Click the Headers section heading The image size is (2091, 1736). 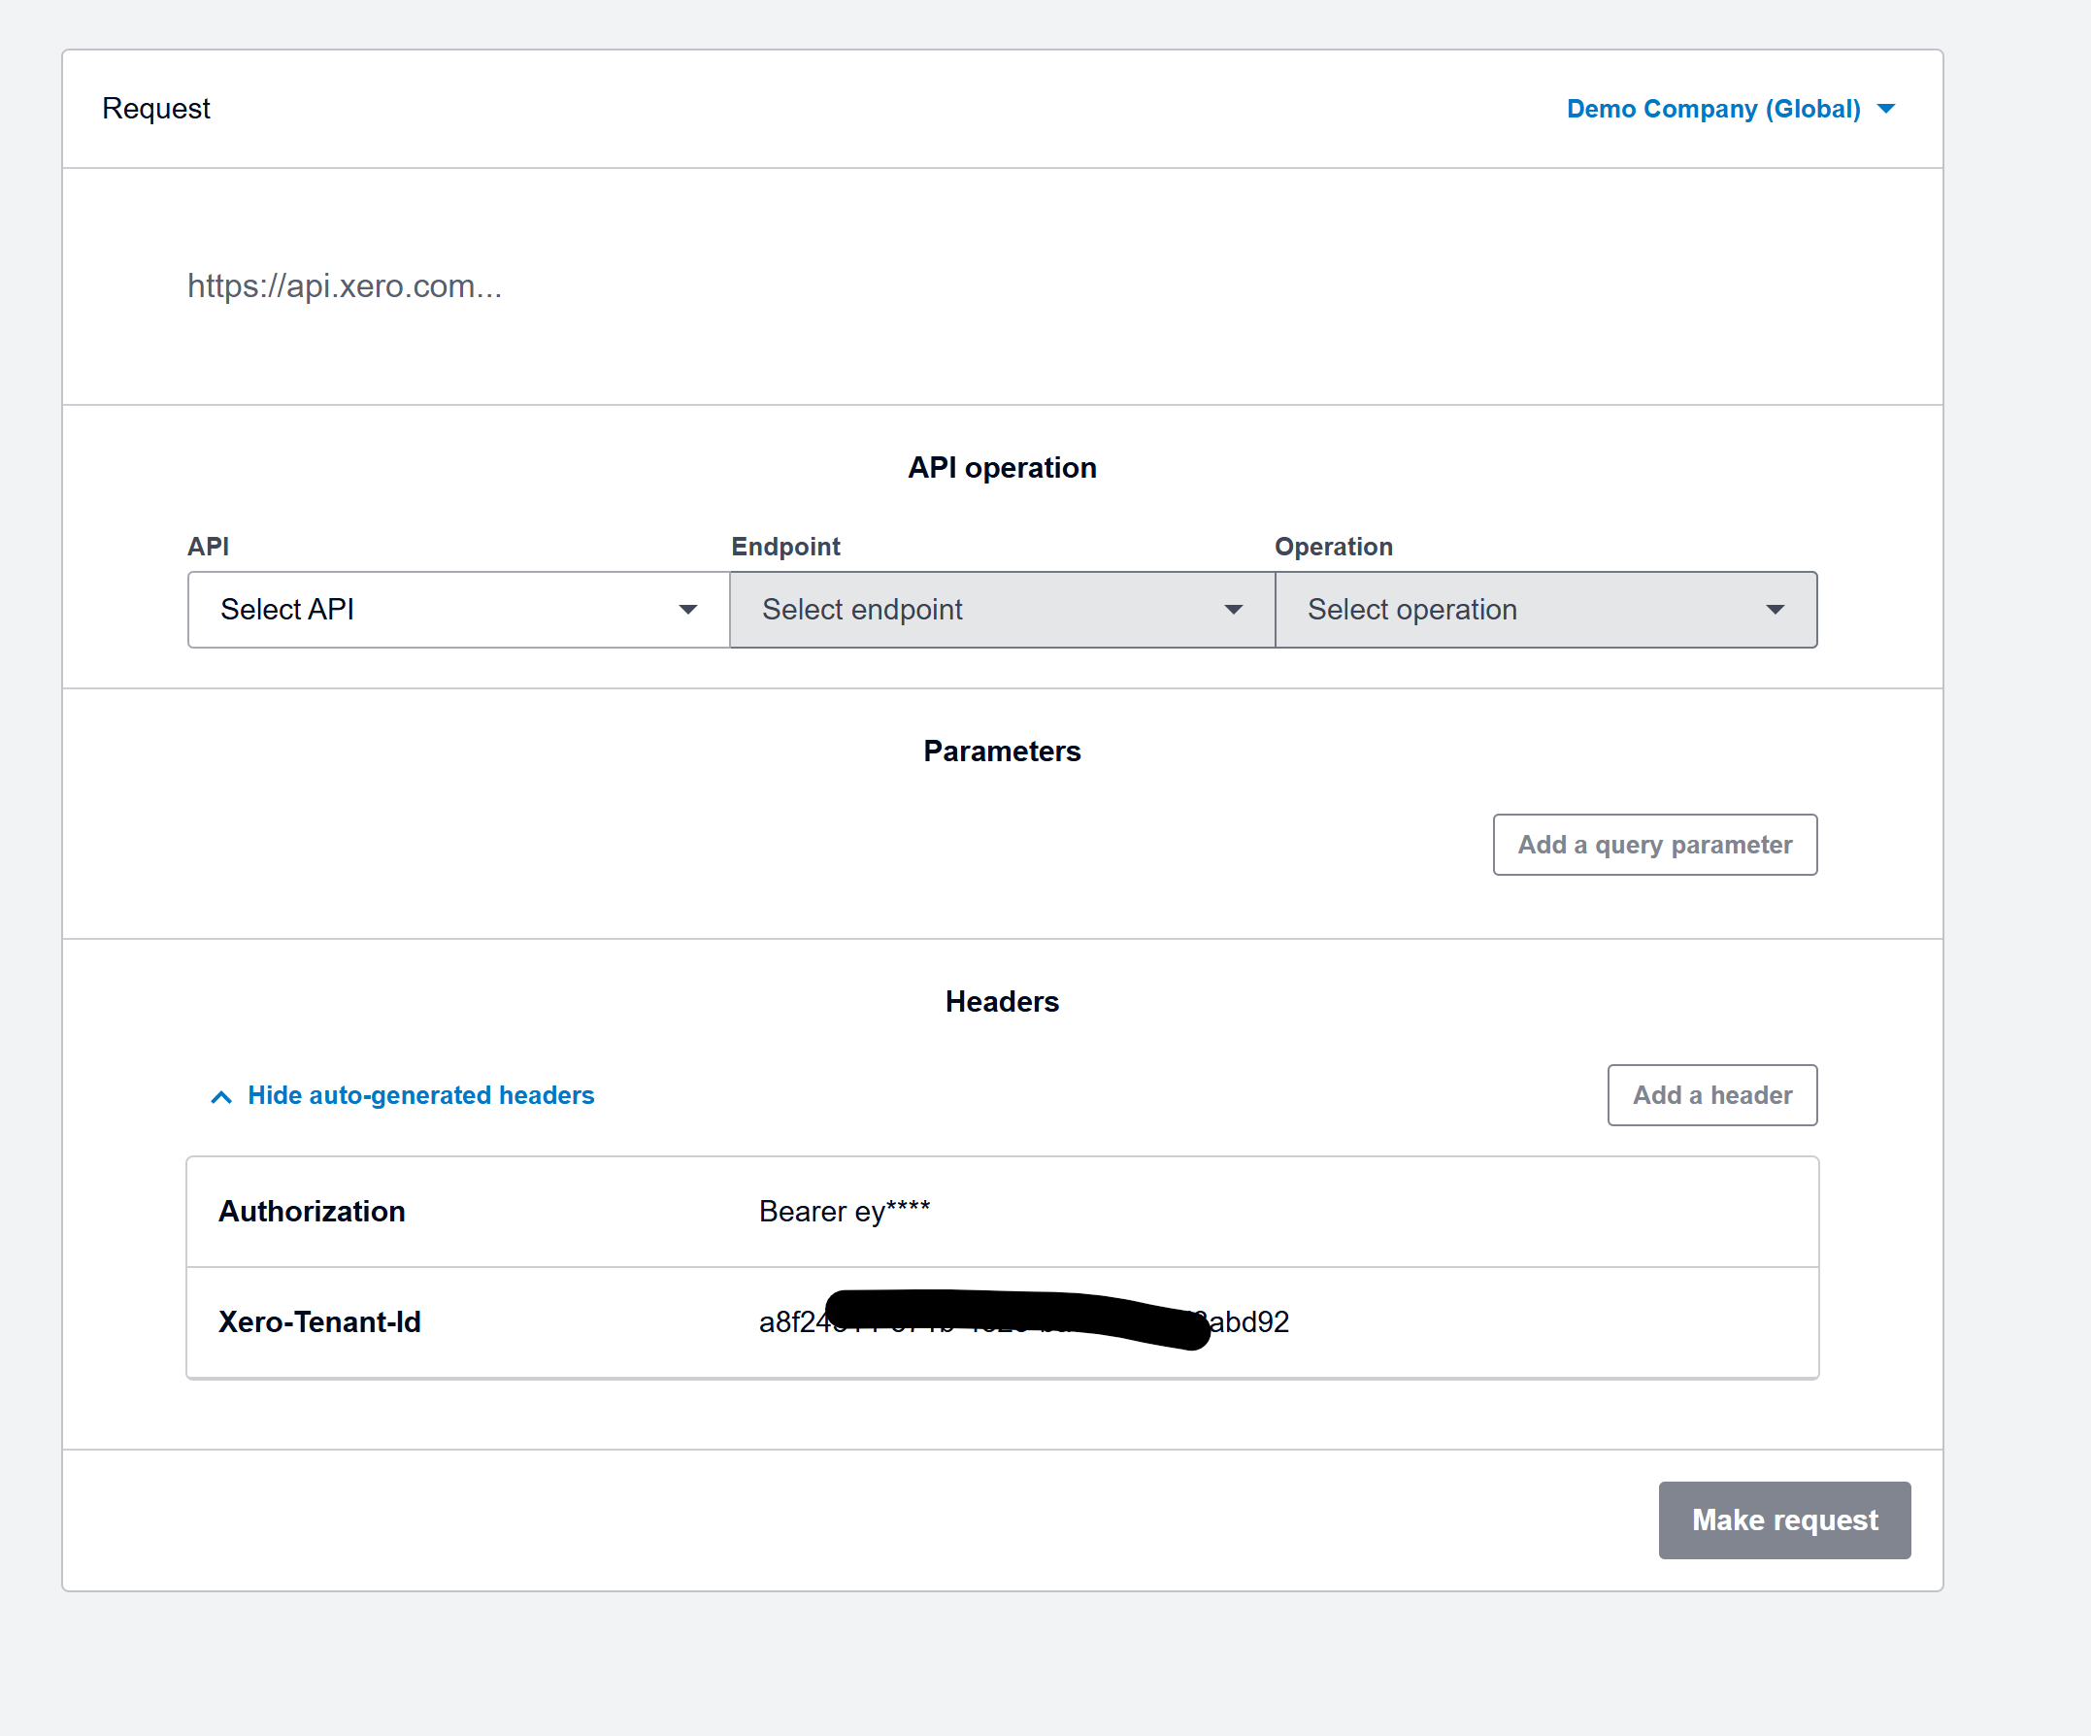[1002, 1002]
